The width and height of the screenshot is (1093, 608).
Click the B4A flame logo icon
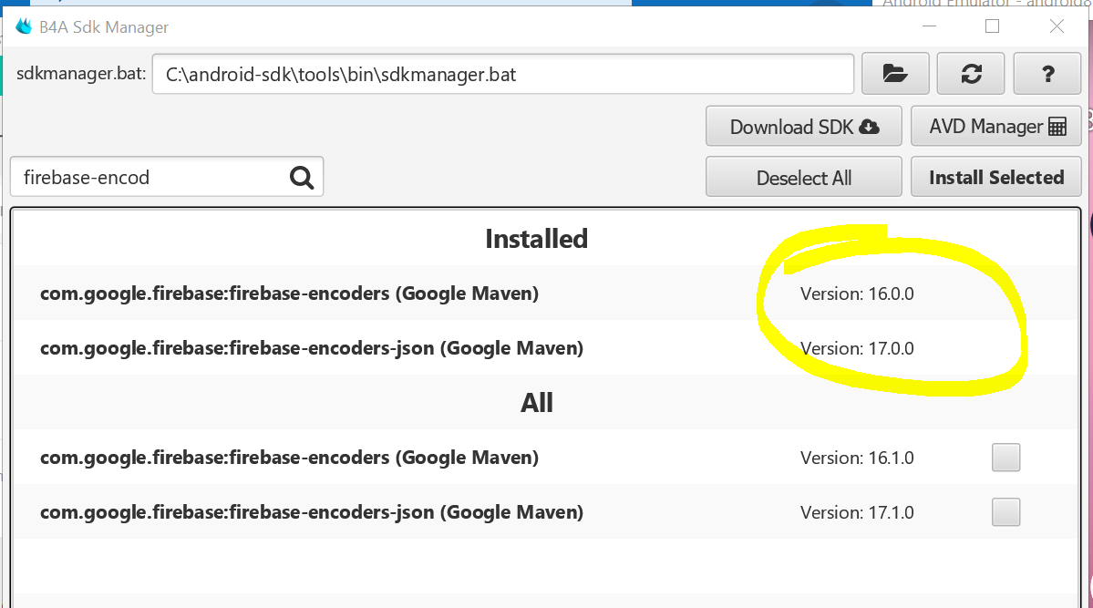coord(25,26)
